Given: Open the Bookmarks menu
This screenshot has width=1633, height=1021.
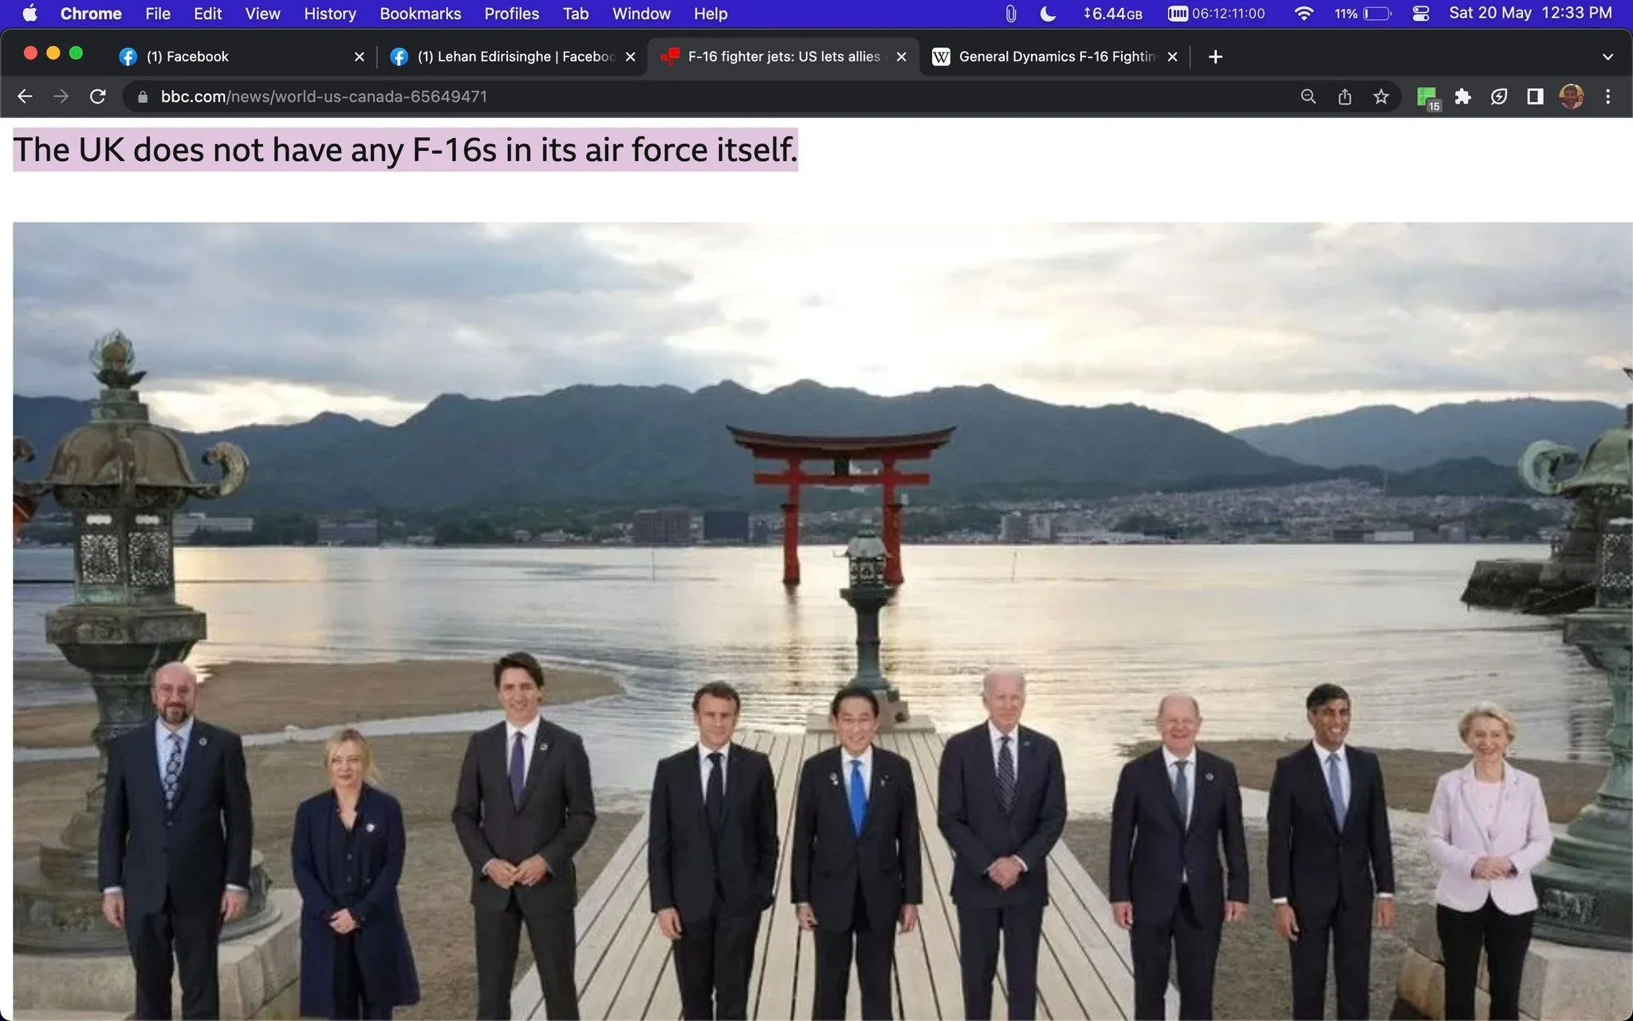Looking at the screenshot, I should (x=420, y=14).
